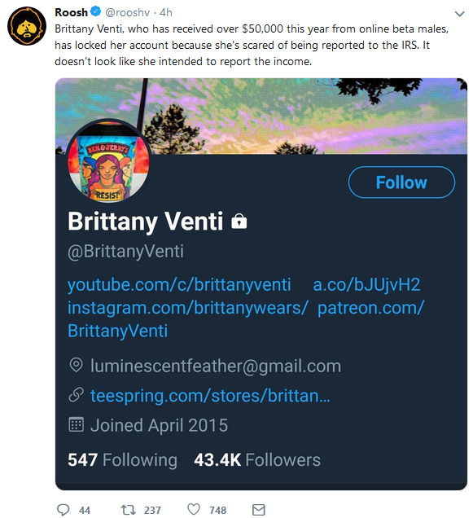
Task: Retweet using the retweet arrows icon
Action: coord(128,510)
